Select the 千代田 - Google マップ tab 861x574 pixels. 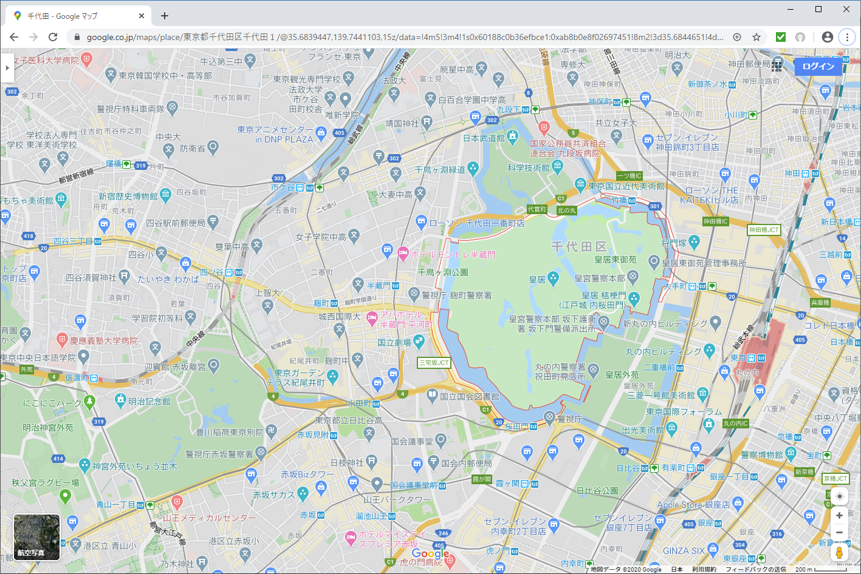pyautogui.click(x=78, y=16)
